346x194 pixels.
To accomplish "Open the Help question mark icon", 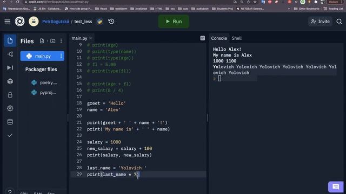I will coord(10,192).
